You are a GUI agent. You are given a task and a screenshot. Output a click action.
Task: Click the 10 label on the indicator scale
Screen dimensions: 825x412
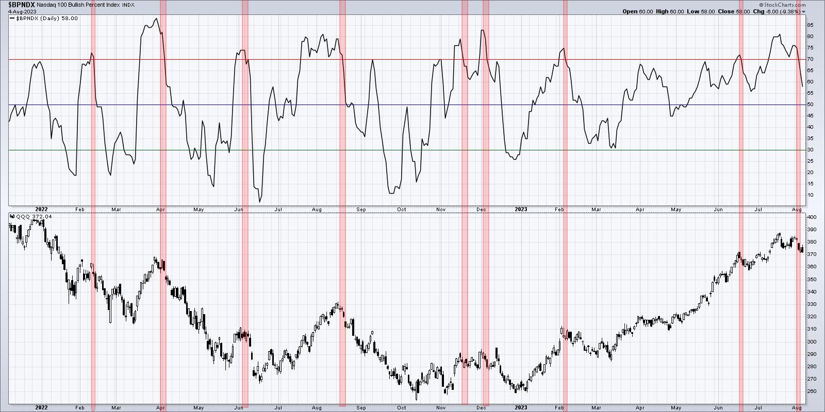tap(810, 195)
